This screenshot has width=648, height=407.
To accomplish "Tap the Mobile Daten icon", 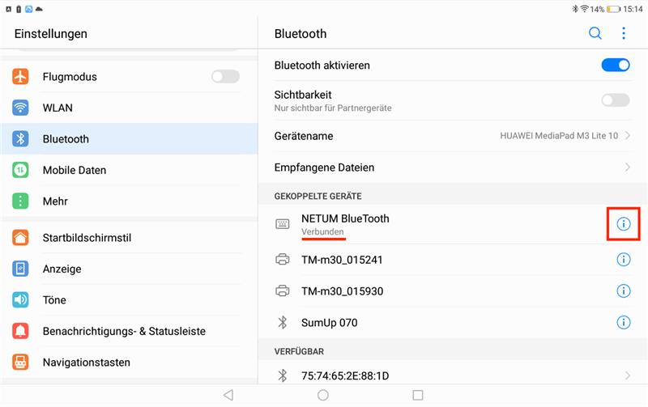I will [x=20, y=170].
